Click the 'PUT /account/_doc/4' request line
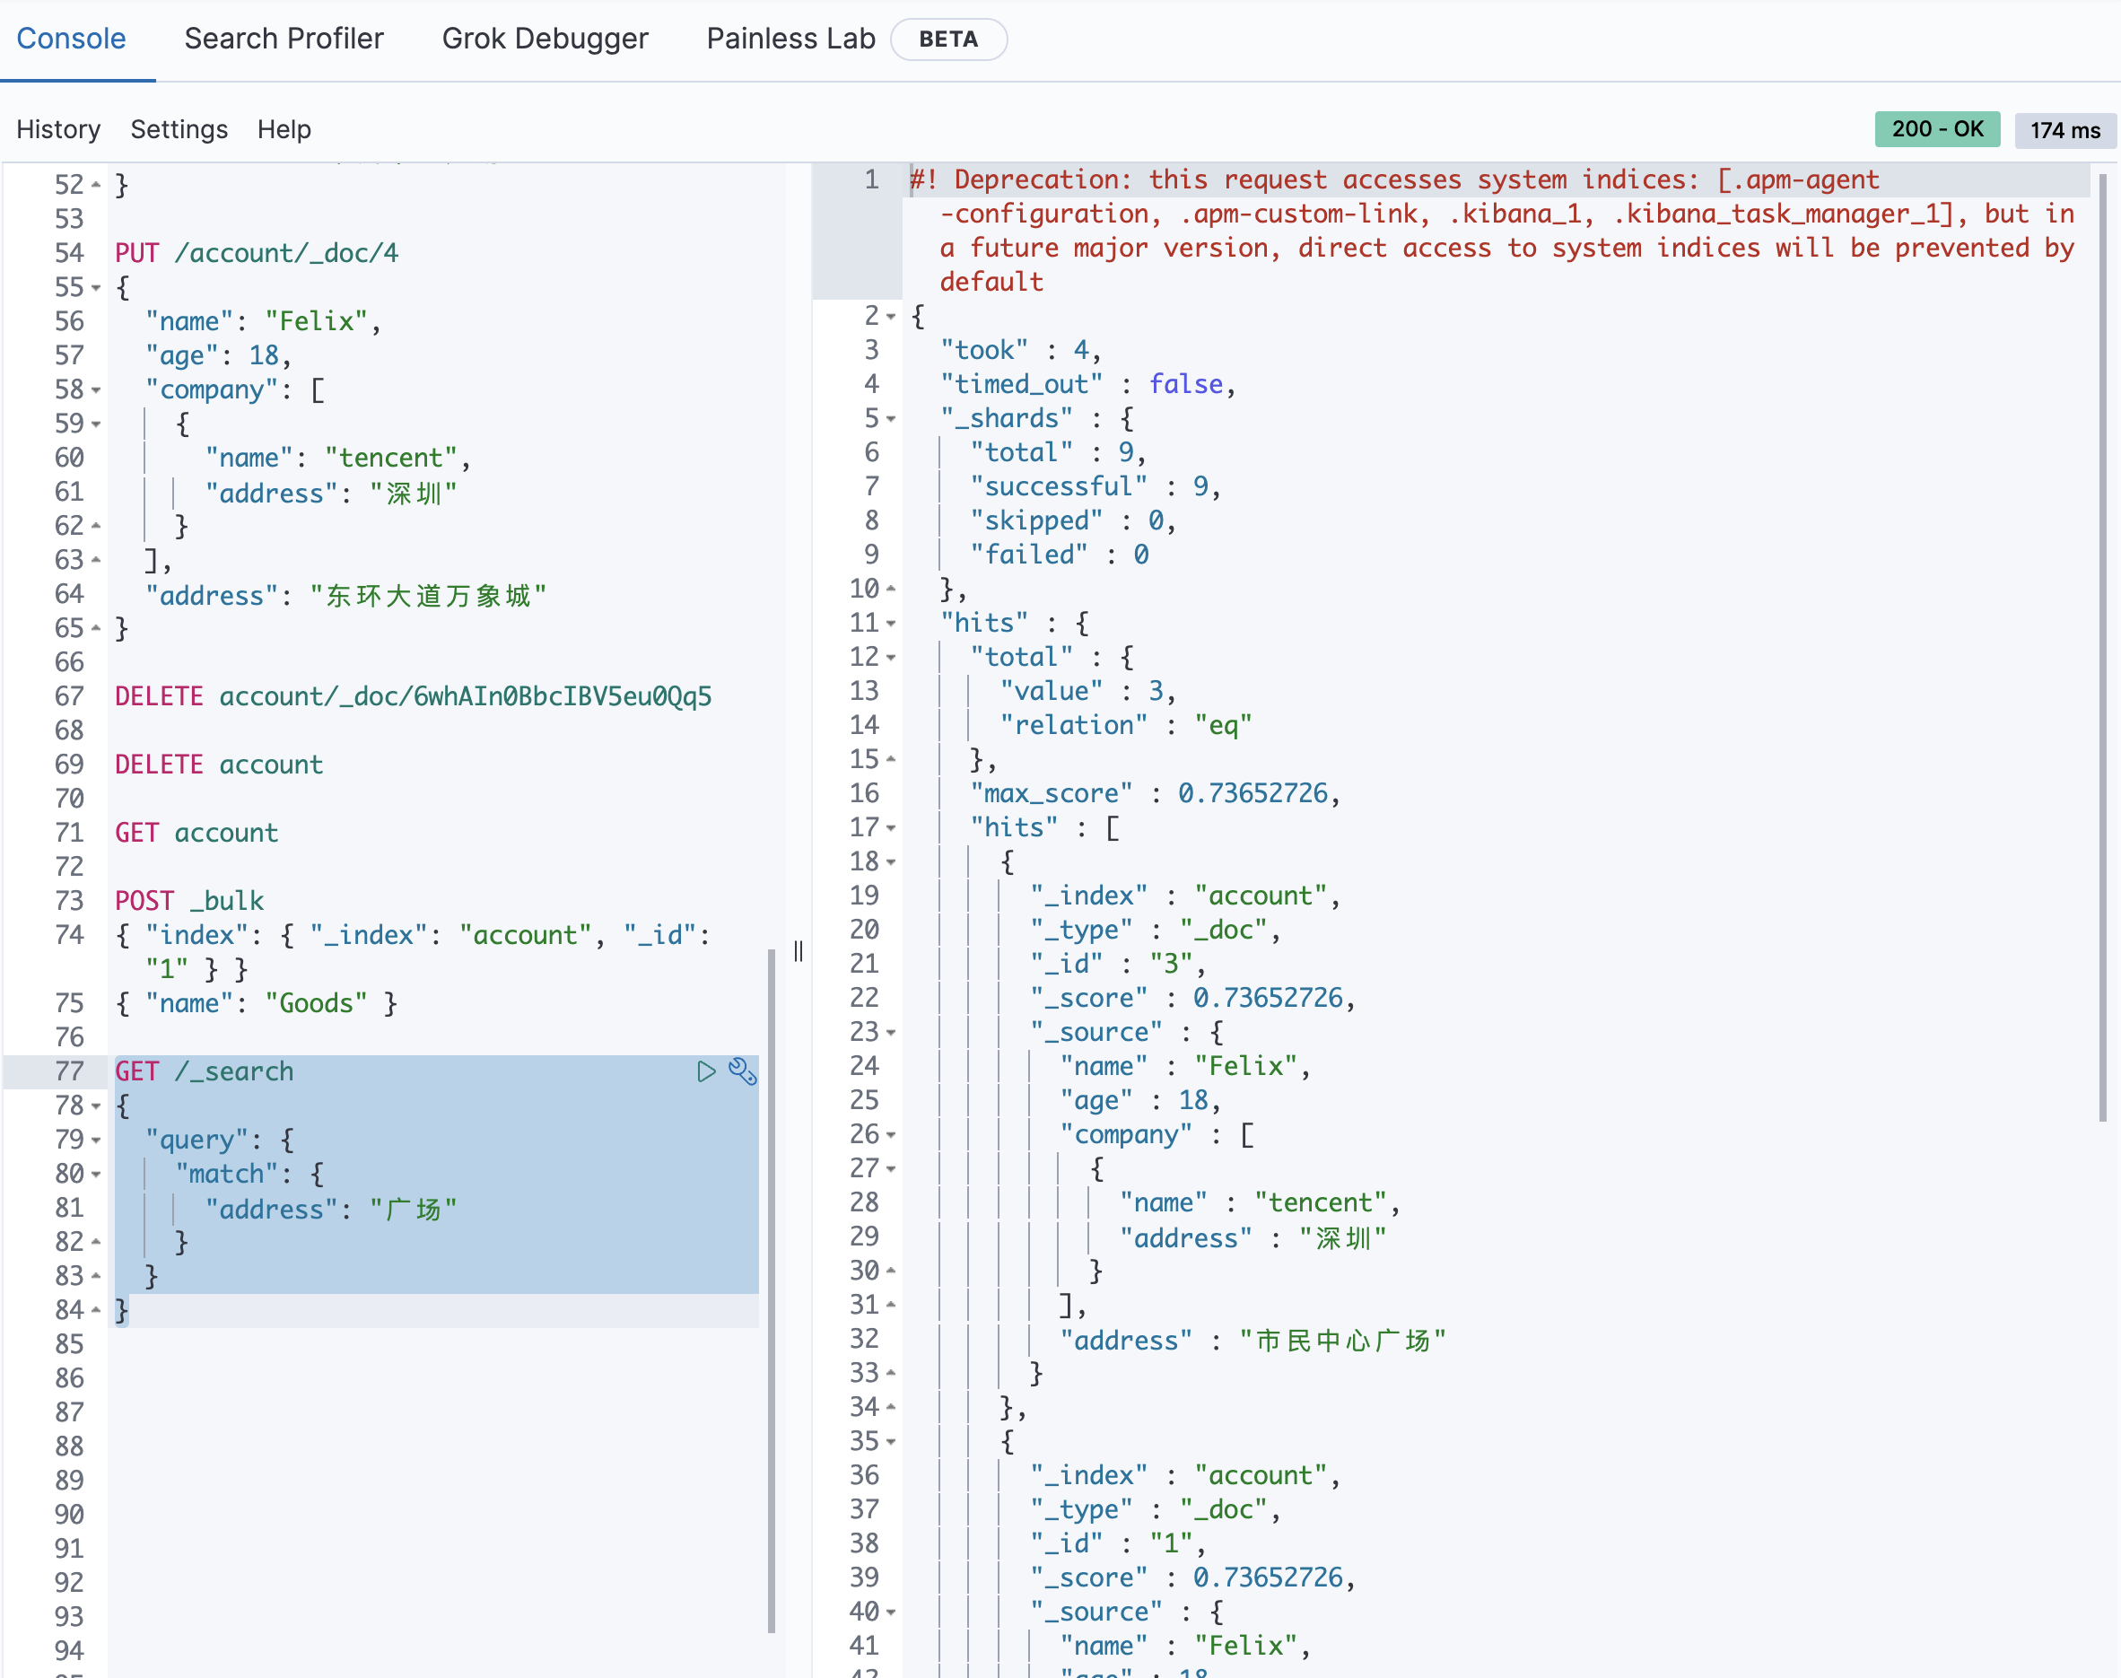2121x1678 pixels. [x=257, y=253]
